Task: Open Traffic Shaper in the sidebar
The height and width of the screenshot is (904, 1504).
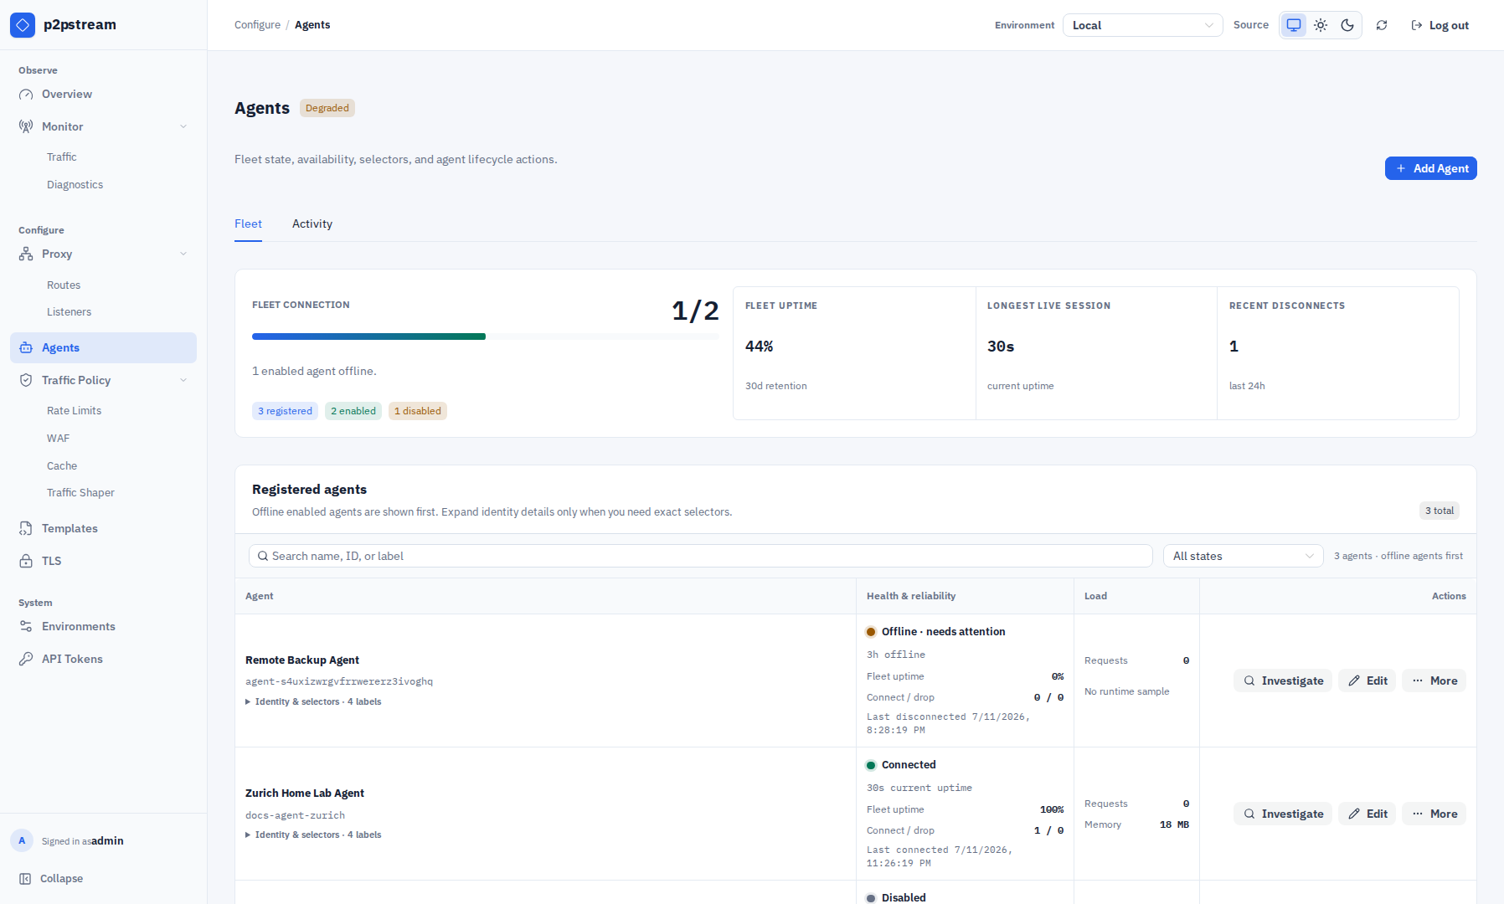Action: [80, 492]
